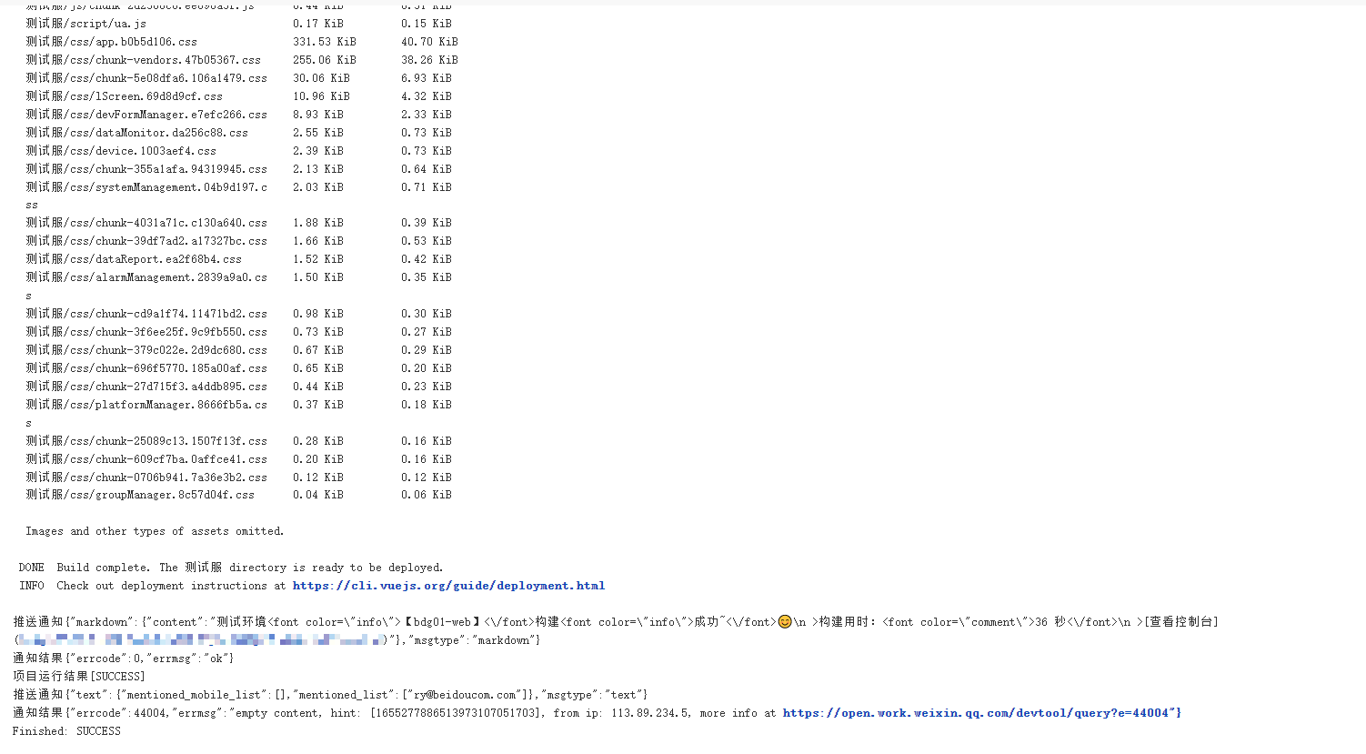The image size is (1366, 754).
Task: Click the file name css/dataMonitor.da256c88.css
Action: 137,133
